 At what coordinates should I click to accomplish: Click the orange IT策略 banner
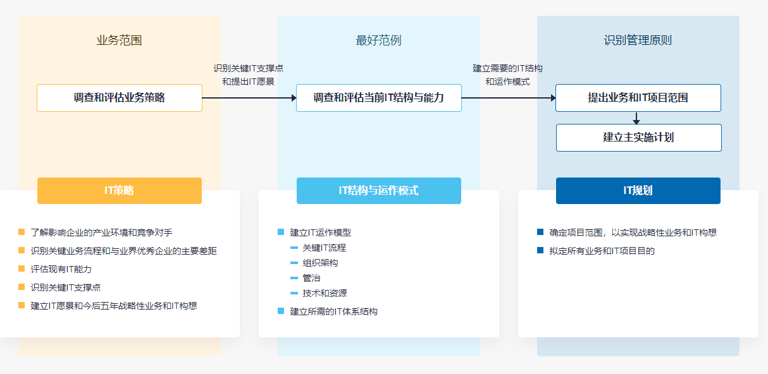(x=120, y=191)
